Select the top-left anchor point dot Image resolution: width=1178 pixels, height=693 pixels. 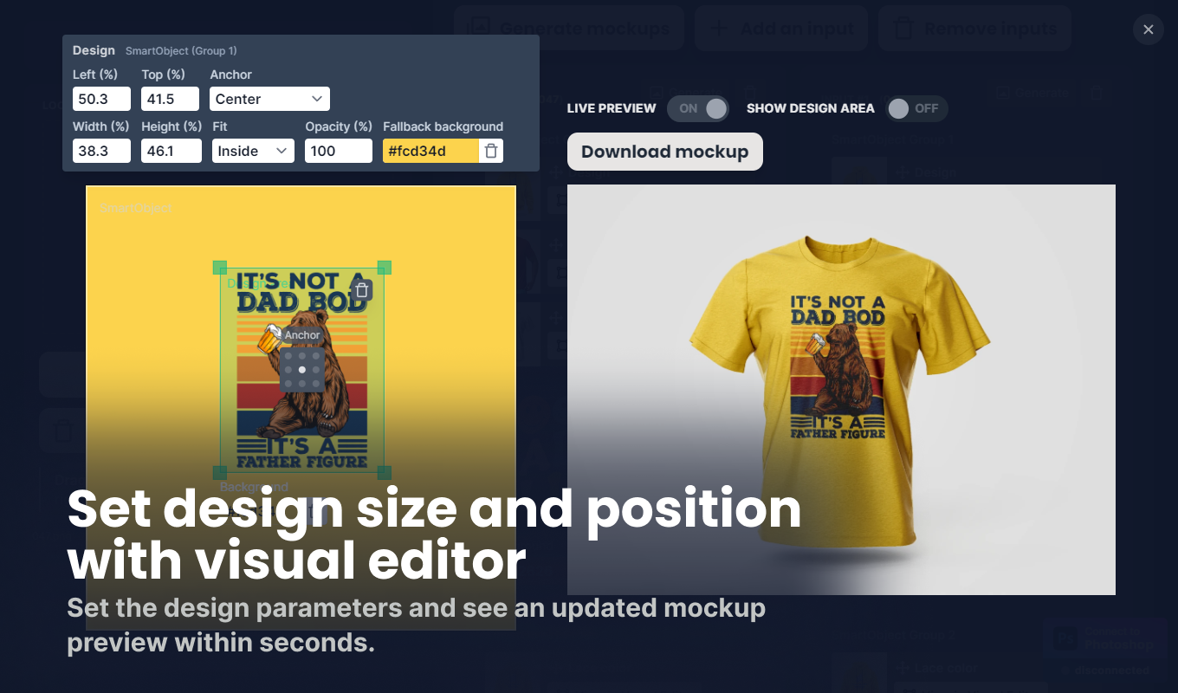click(x=288, y=356)
